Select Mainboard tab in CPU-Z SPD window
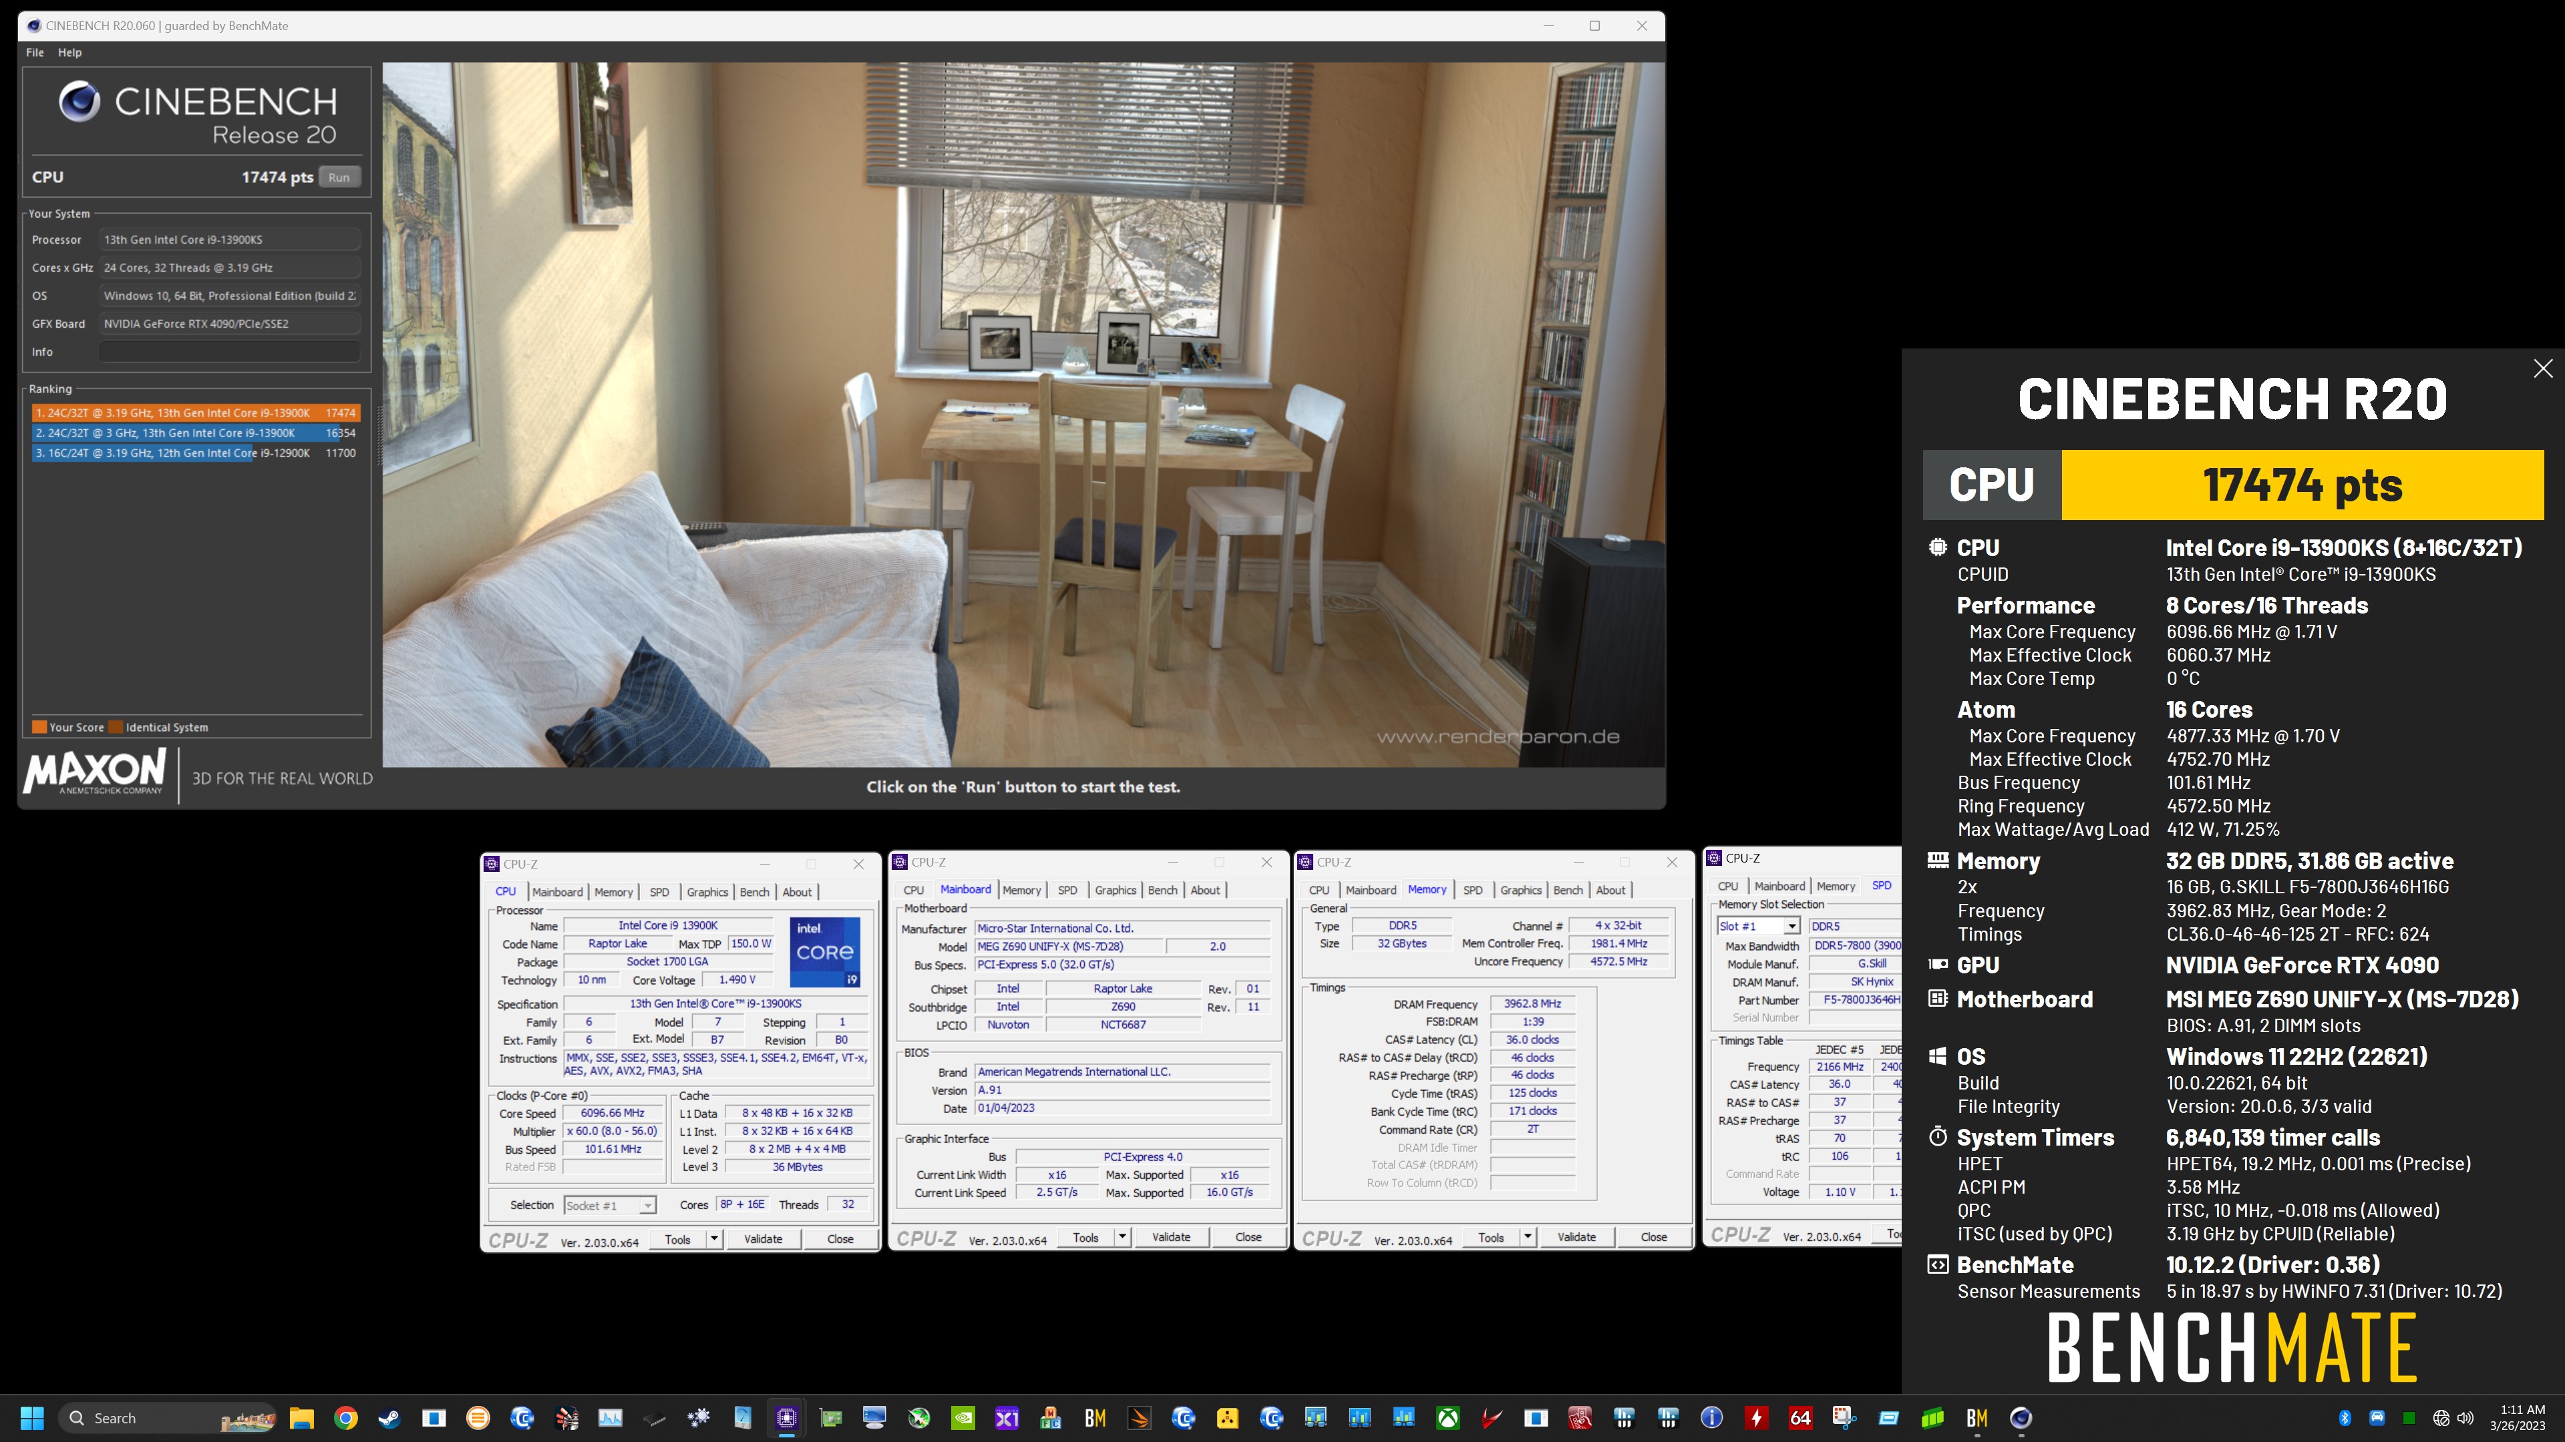Screen dimensions: 2565x1442 (x=1779, y=886)
